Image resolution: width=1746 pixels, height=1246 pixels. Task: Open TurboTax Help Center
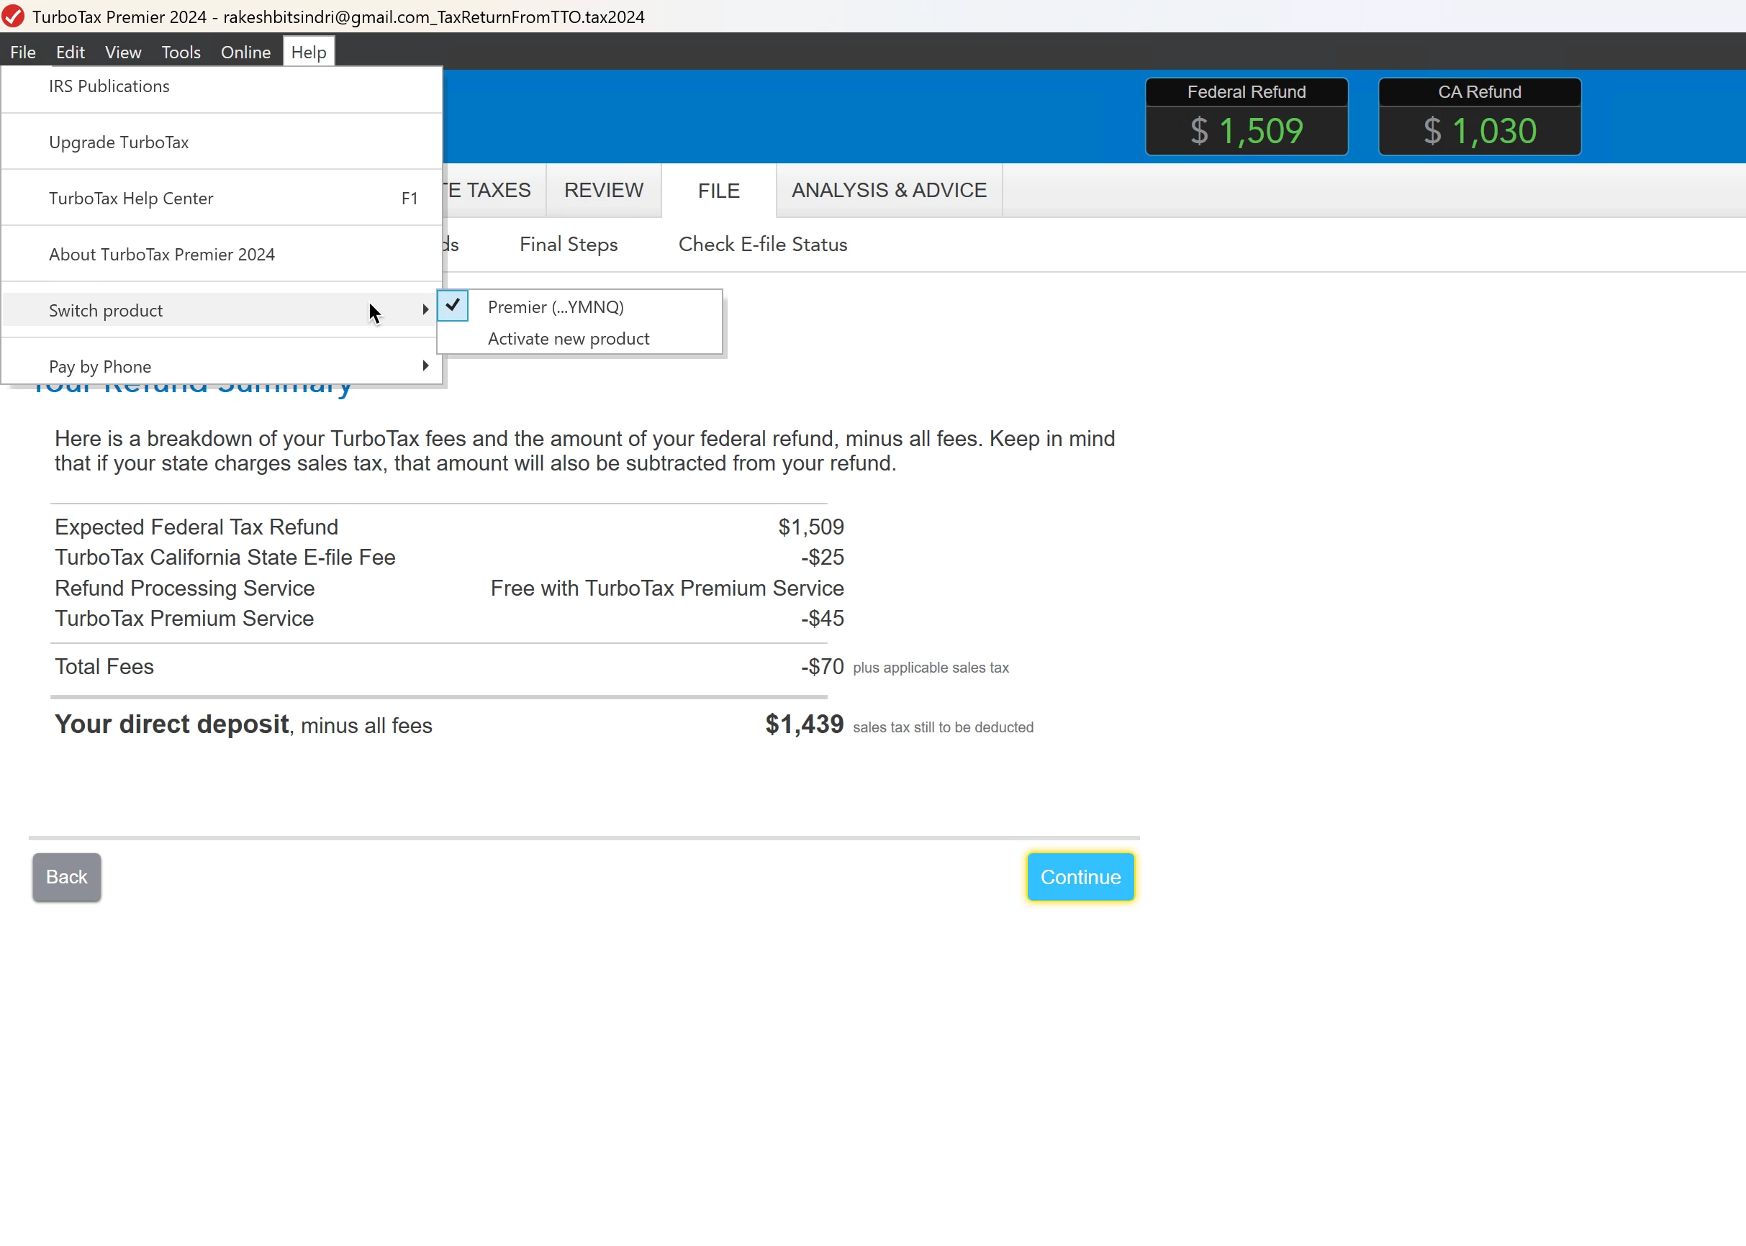coord(131,198)
